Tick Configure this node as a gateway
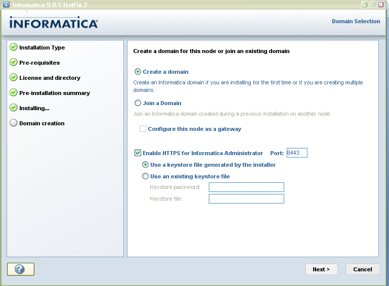This screenshot has width=389, height=286. point(143,129)
